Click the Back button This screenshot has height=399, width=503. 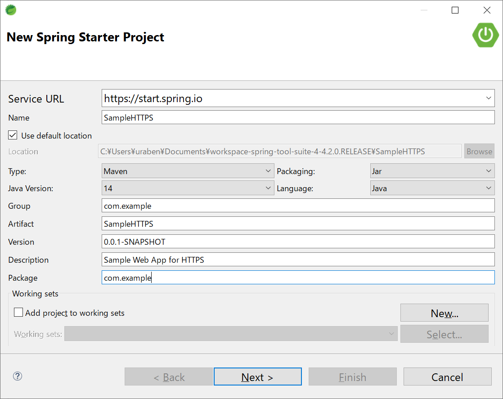[169, 377]
